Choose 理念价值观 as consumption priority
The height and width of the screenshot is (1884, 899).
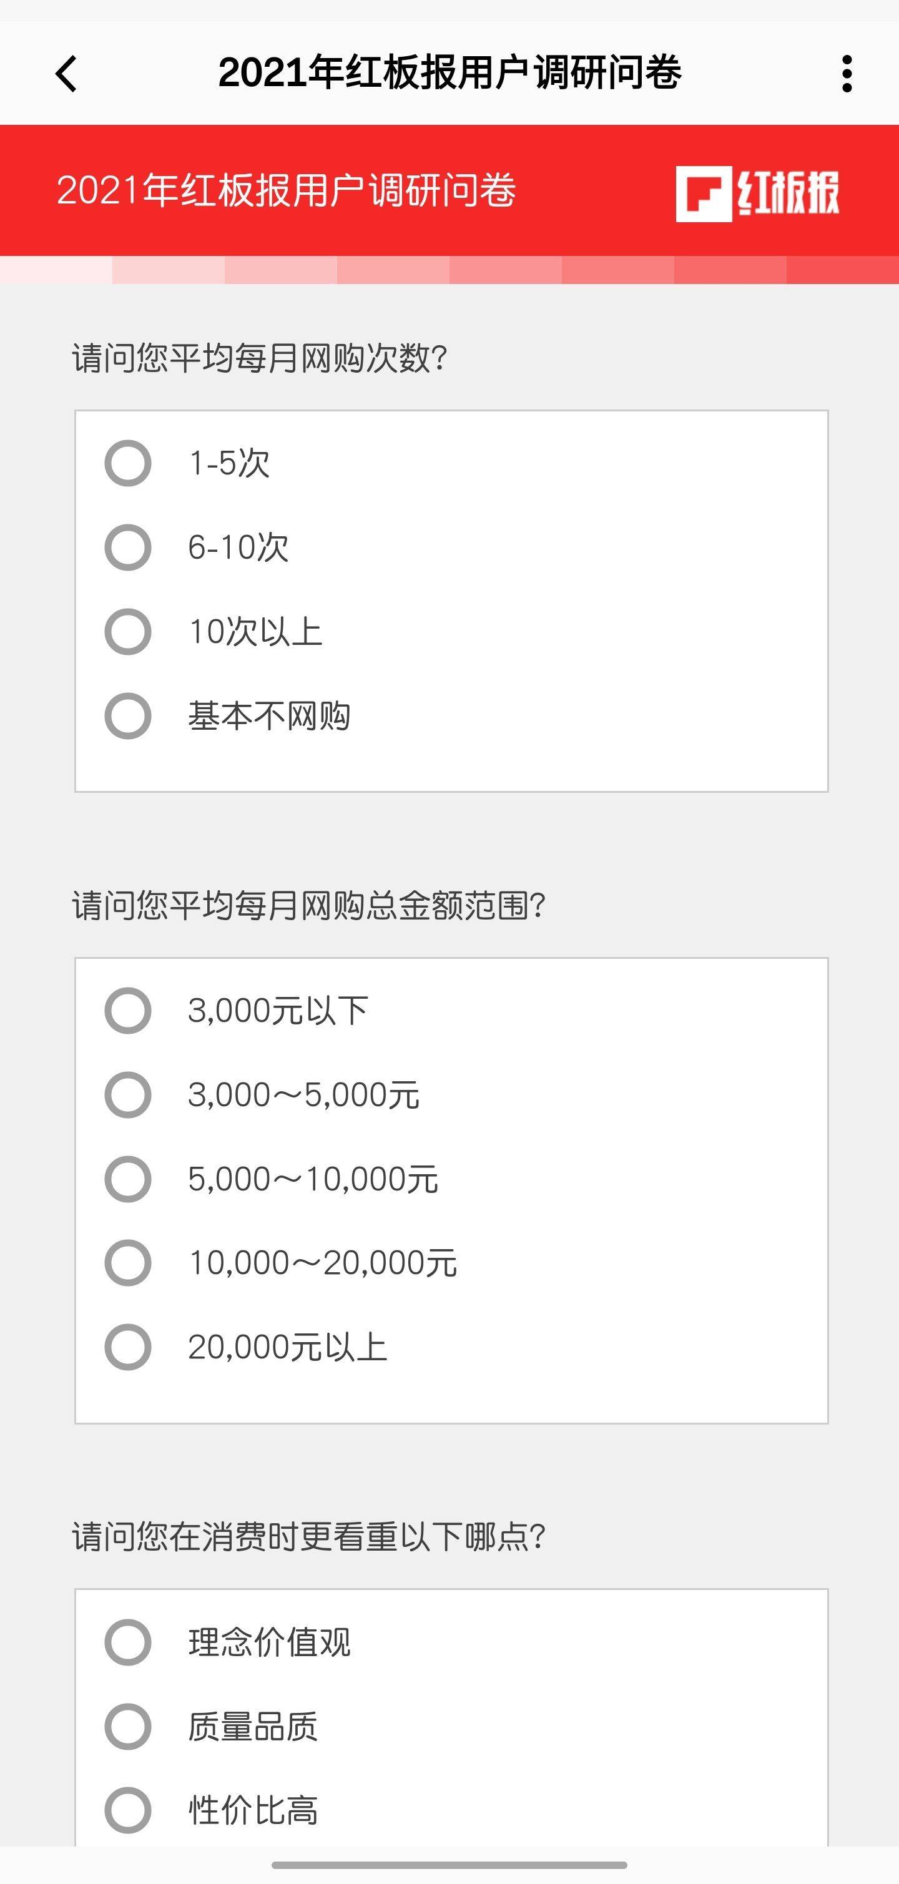(x=128, y=1642)
